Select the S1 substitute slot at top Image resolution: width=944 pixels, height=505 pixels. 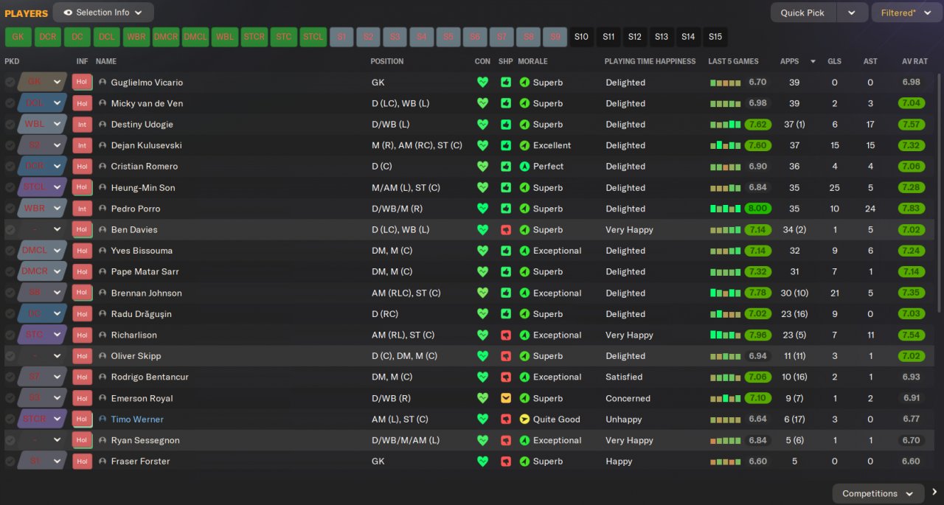(341, 37)
